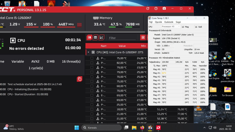235x132 pixels.
Task: Select the film parancsikonja desktop shortcut
Action: pyautogui.click(x=227, y=76)
